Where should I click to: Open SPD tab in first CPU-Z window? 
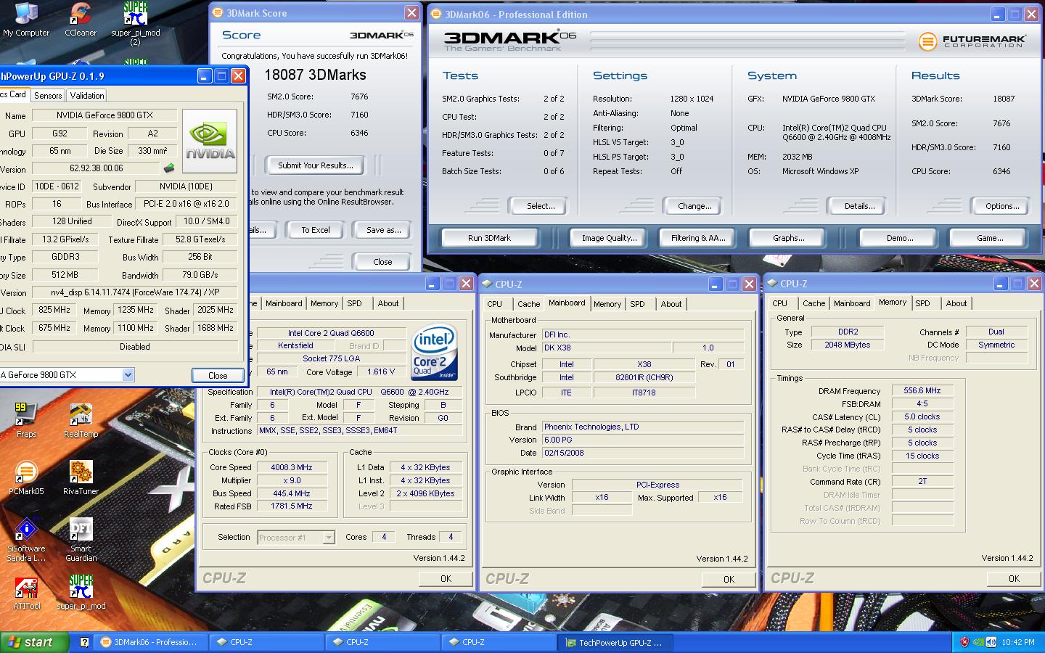pyautogui.click(x=354, y=304)
